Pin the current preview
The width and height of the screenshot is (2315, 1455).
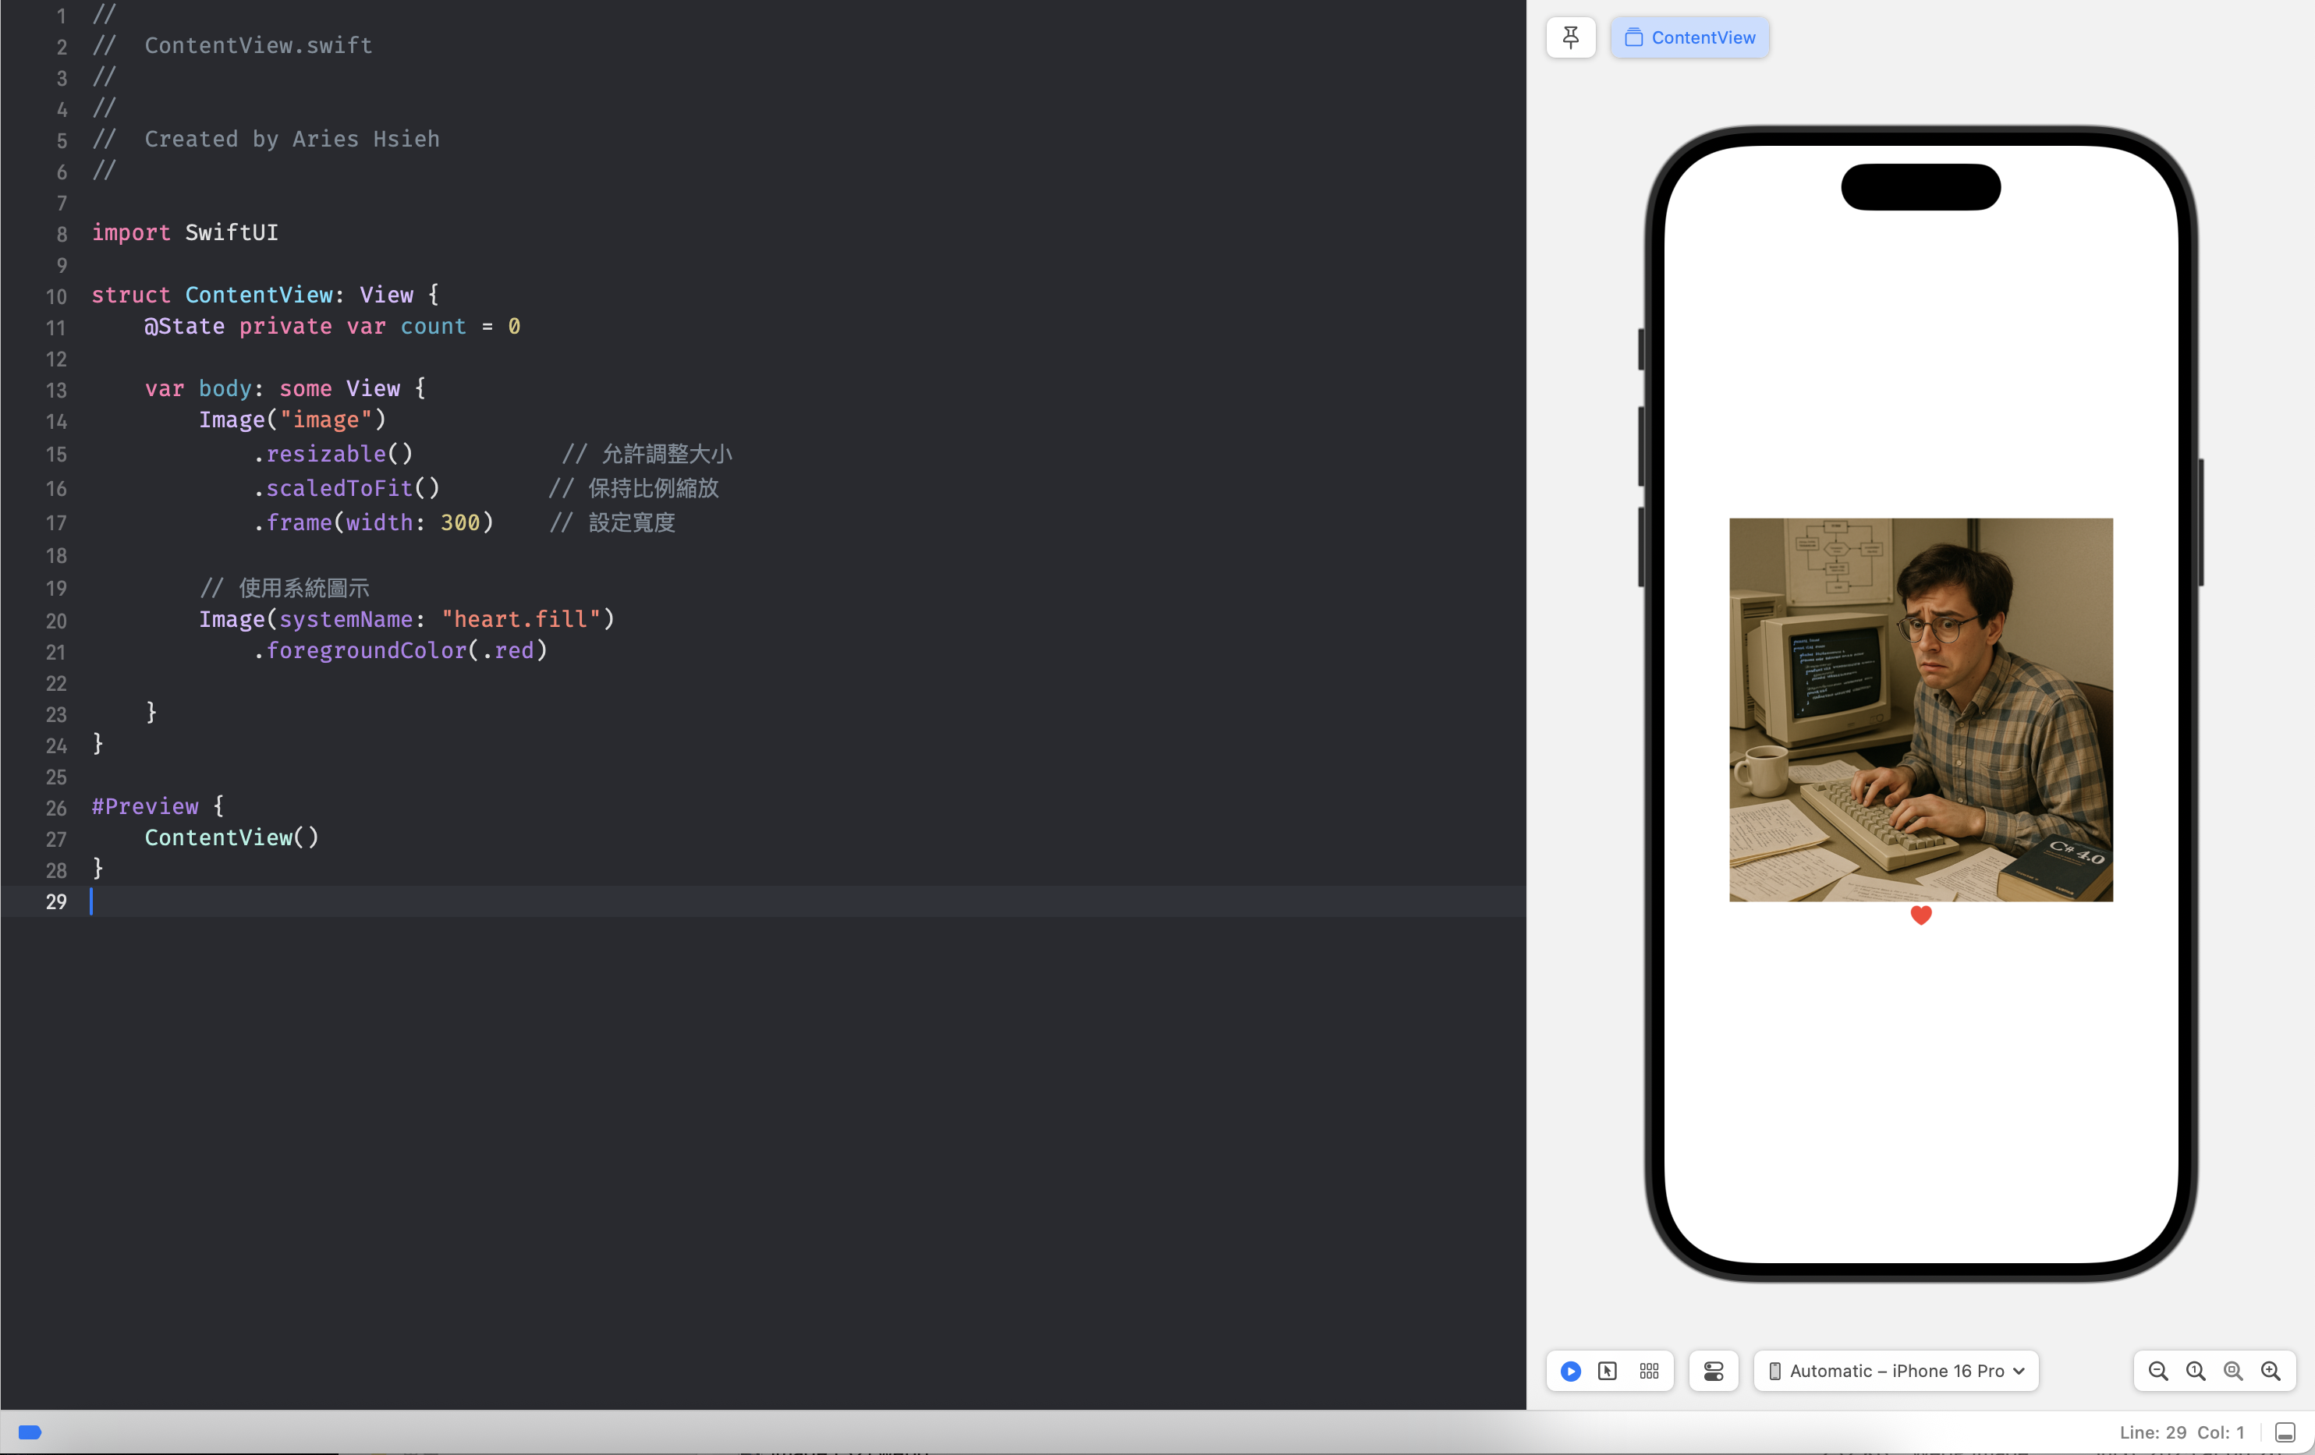click(x=1571, y=37)
